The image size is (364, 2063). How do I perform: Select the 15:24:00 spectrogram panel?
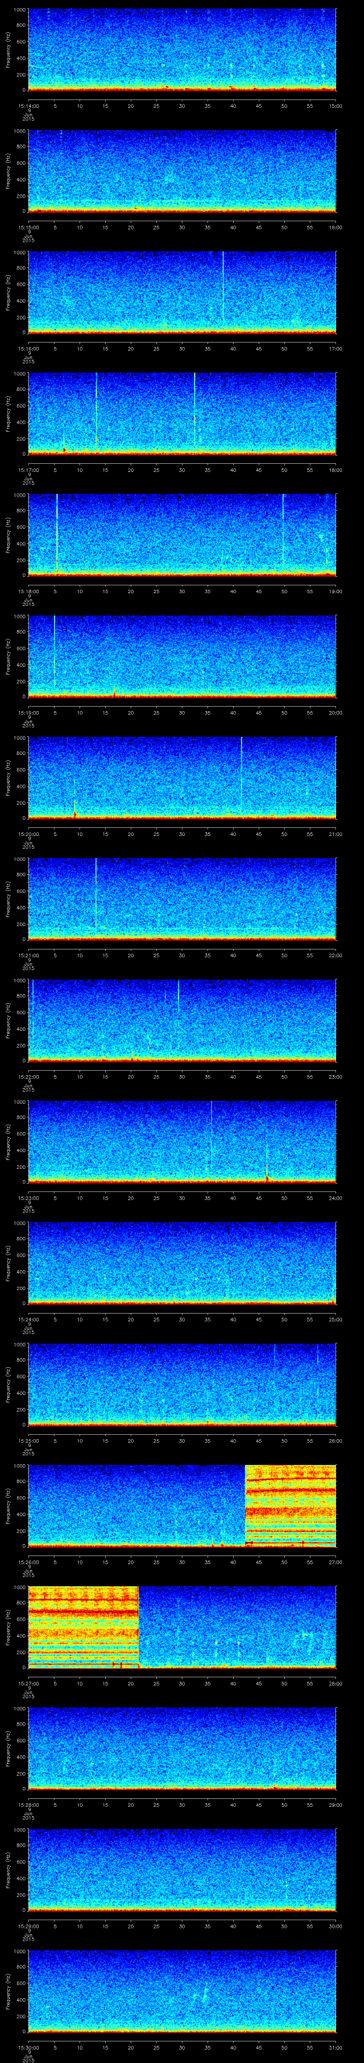(x=182, y=1263)
